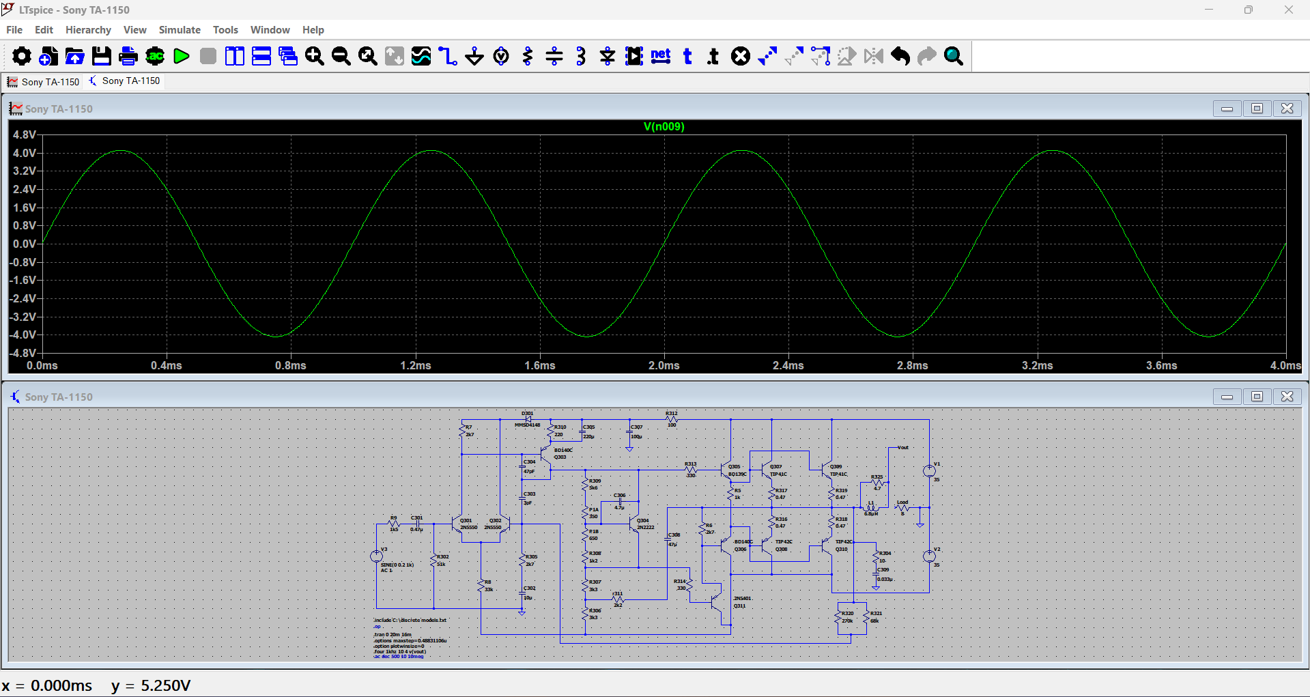
Task: Click the Undo arrow
Action: click(900, 56)
